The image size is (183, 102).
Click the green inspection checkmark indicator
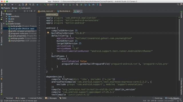point(179,17)
